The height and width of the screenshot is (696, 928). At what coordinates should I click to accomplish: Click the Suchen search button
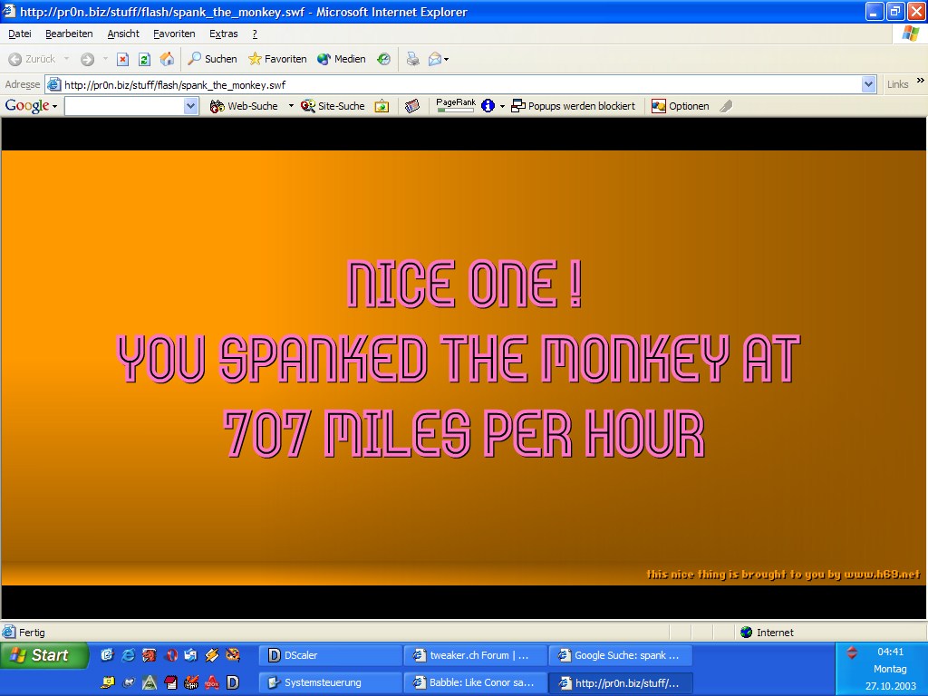coord(212,59)
